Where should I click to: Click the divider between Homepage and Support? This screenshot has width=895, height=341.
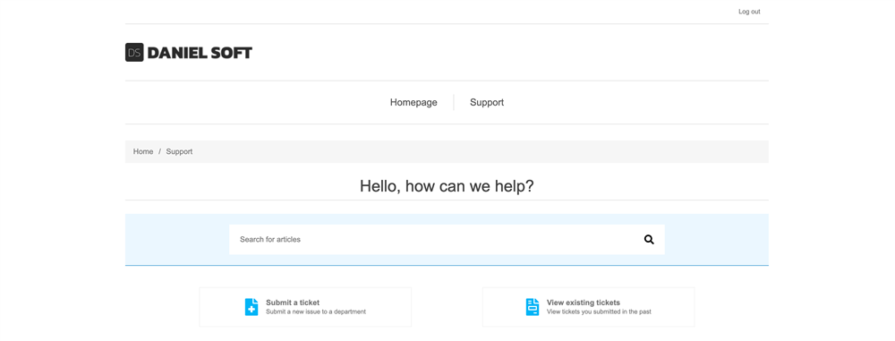tap(454, 102)
